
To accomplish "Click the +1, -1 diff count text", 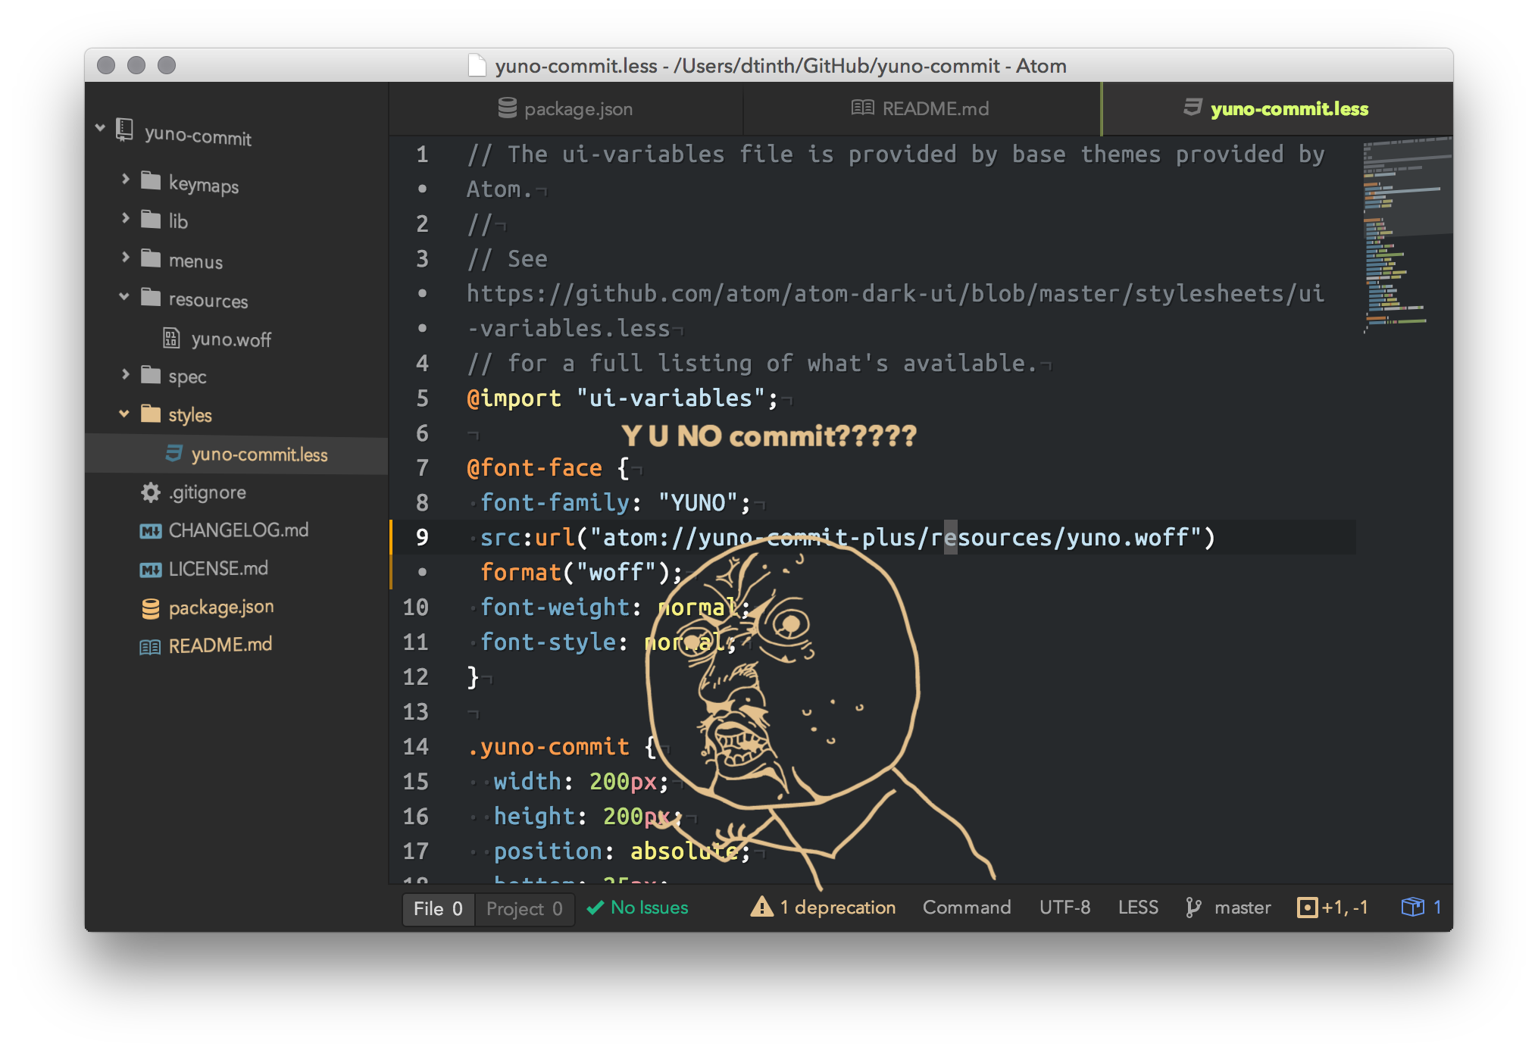I will [x=1345, y=908].
